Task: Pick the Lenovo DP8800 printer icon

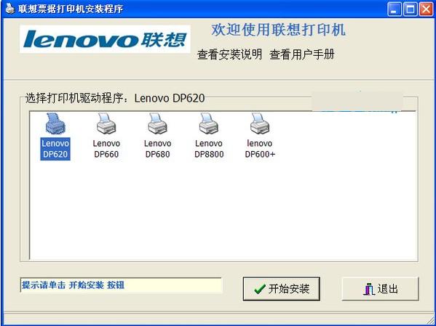Action: [209, 123]
